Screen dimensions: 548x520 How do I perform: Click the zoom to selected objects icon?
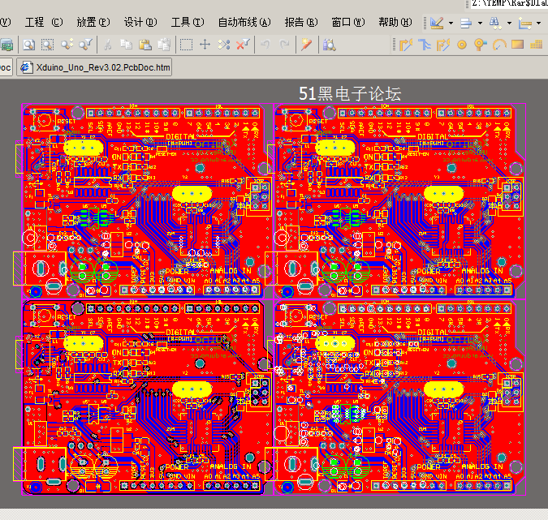click(67, 45)
